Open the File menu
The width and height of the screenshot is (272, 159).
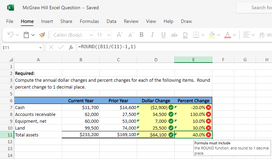10,21
